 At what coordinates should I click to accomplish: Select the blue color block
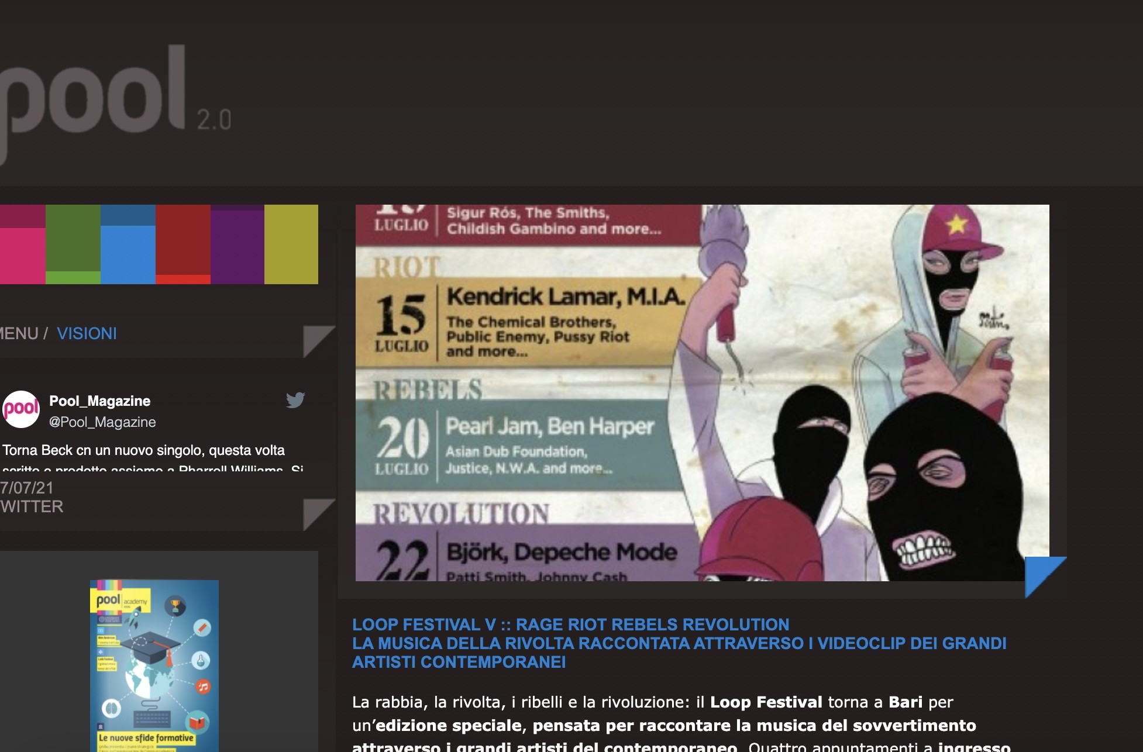(128, 244)
